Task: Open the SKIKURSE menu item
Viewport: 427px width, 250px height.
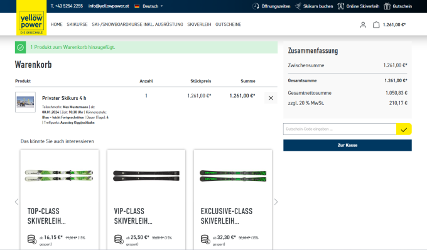Action: (x=77, y=24)
